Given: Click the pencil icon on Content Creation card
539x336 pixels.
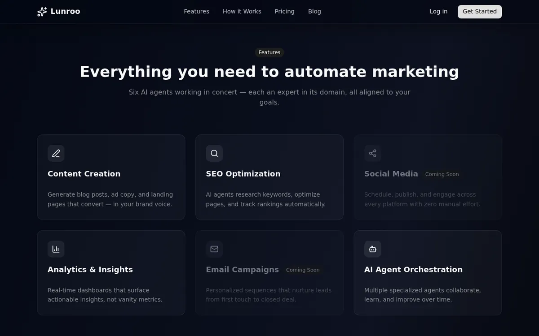Looking at the screenshot, I should click(x=56, y=153).
